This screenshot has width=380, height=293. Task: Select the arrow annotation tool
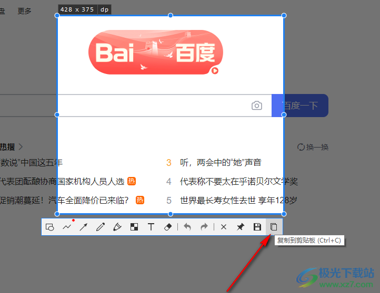pos(84,227)
